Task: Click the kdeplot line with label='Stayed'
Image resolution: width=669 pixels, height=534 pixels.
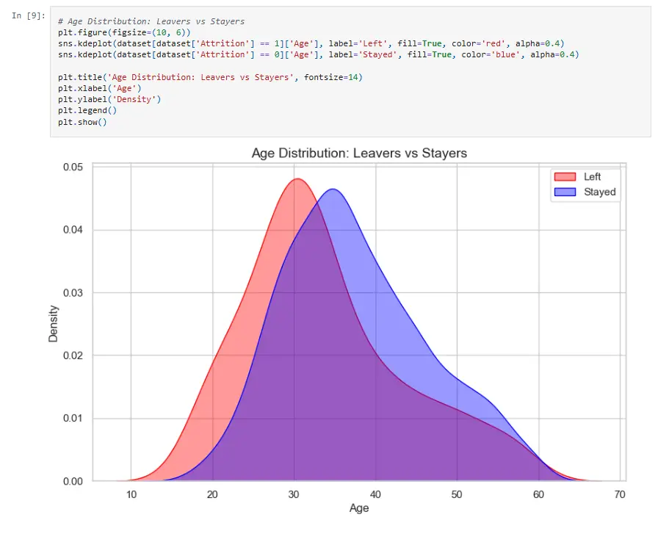Action: click(x=318, y=54)
